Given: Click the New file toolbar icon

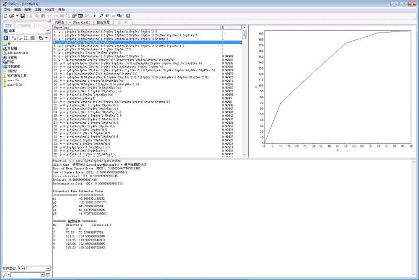Looking at the screenshot, I should [5, 16].
